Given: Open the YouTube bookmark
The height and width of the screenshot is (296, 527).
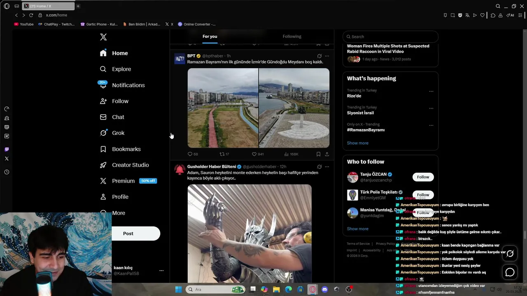Looking at the screenshot, I should point(24,24).
